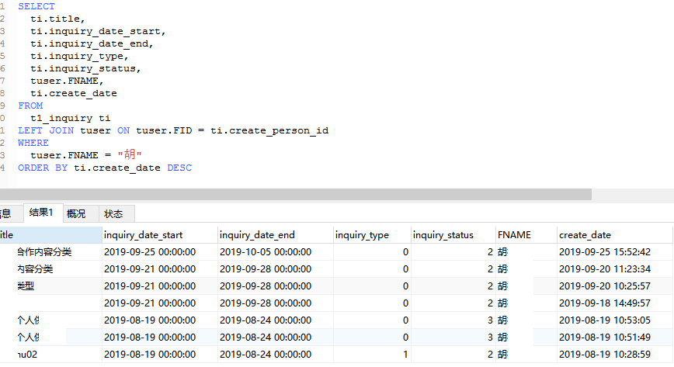Click the horizontal scrollbar under the SQL editor
Viewport: 674px width, 367px height.
pyautogui.click(x=296, y=194)
